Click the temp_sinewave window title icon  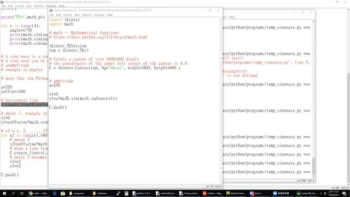(51, 10)
